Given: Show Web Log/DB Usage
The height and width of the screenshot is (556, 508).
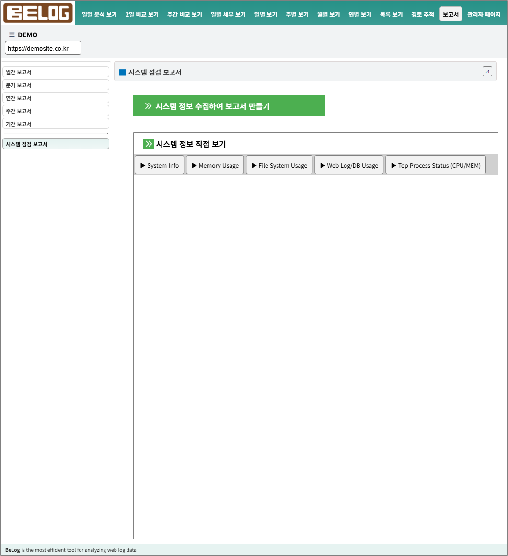Looking at the screenshot, I should pyautogui.click(x=349, y=165).
